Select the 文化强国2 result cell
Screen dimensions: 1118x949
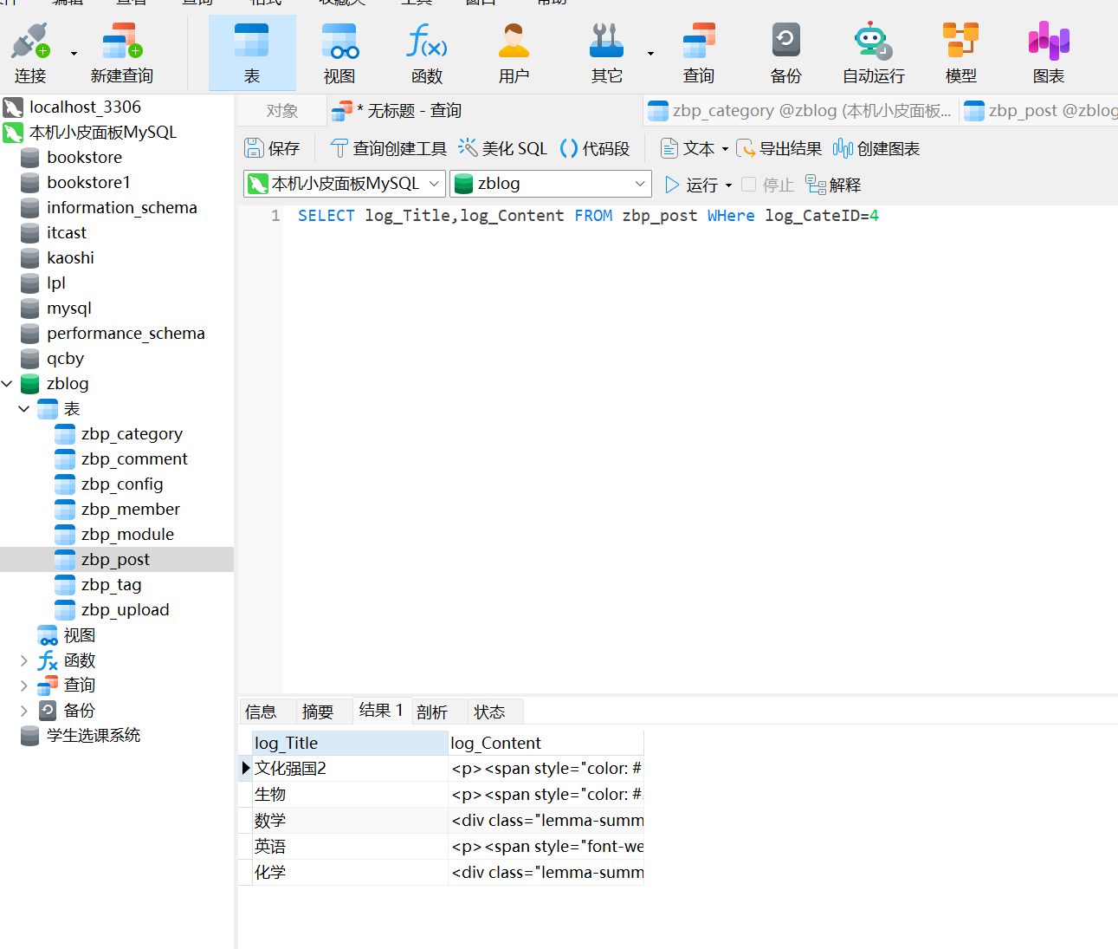tap(350, 768)
